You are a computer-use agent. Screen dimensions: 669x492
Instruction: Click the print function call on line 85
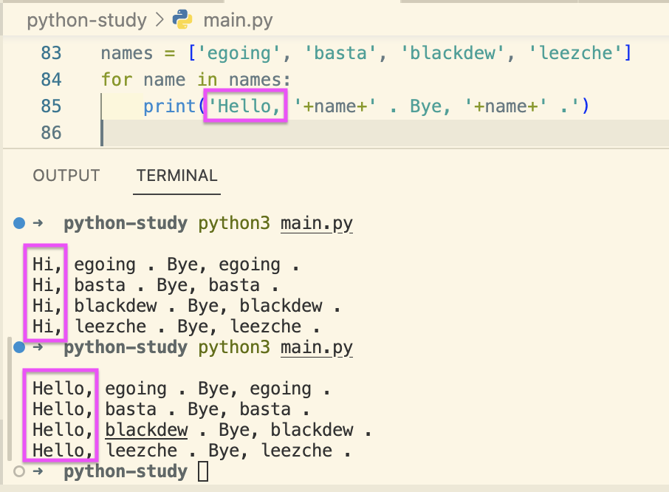[169, 106]
